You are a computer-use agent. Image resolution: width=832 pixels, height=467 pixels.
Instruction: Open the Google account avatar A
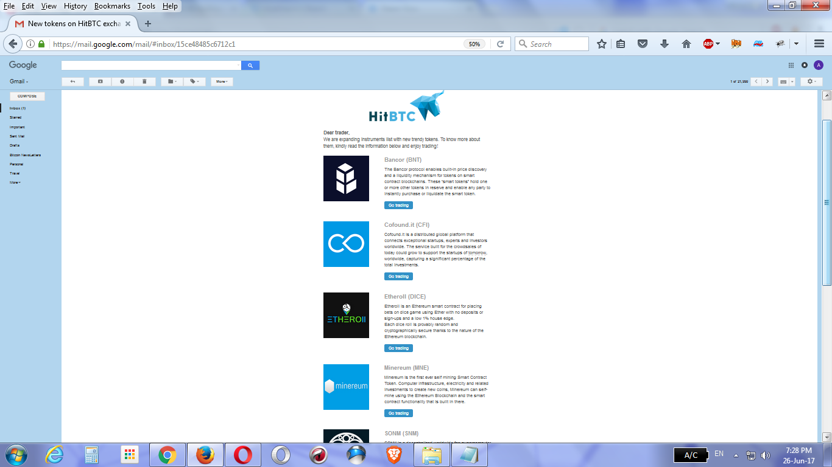pyautogui.click(x=819, y=65)
